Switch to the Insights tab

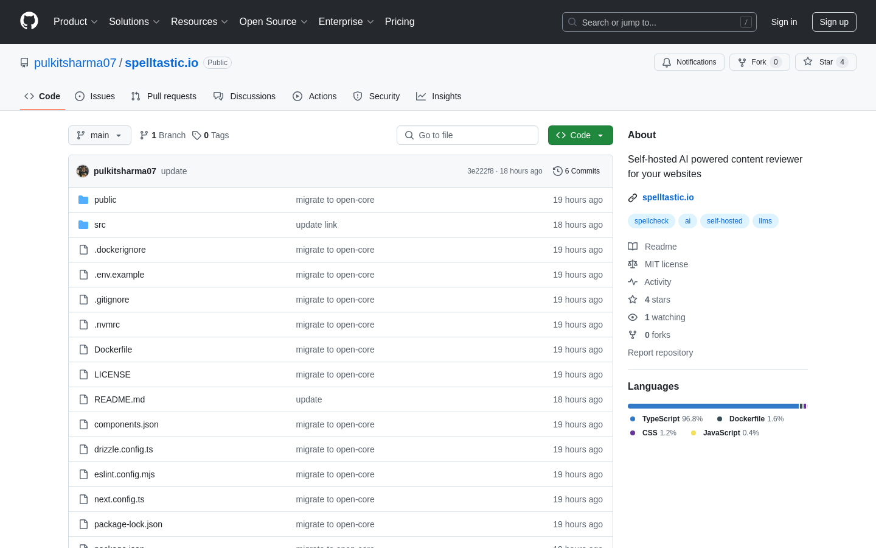click(x=439, y=96)
